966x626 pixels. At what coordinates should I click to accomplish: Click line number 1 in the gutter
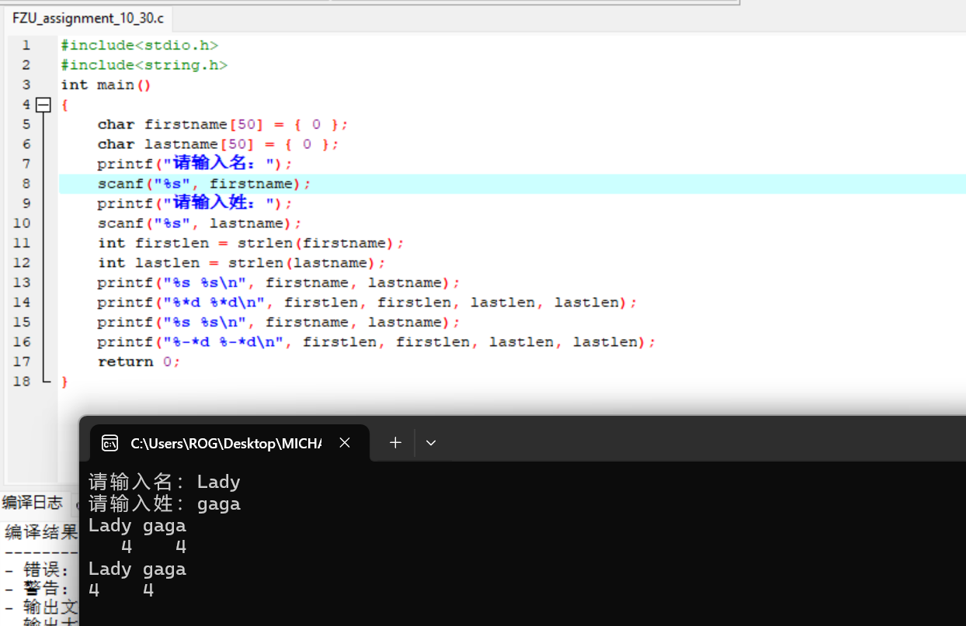pos(26,45)
